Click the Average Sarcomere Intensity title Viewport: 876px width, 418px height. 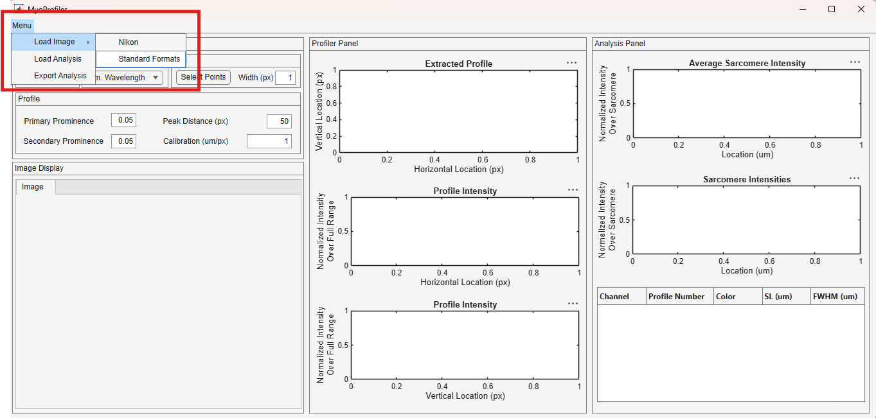(x=747, y=64)
